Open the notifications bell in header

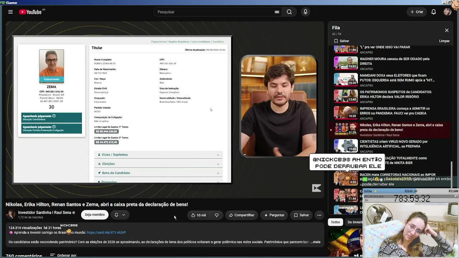pyautogui.click(x=434, y=12)
